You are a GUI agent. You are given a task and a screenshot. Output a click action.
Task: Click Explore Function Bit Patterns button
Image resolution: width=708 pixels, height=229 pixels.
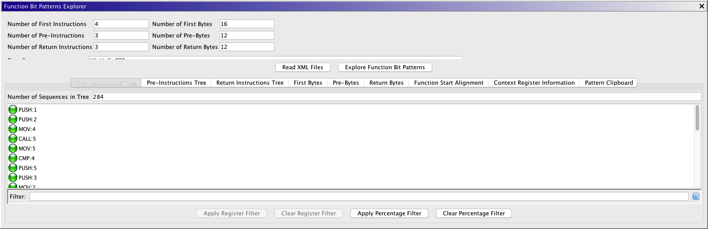click(x=385, y=68)
